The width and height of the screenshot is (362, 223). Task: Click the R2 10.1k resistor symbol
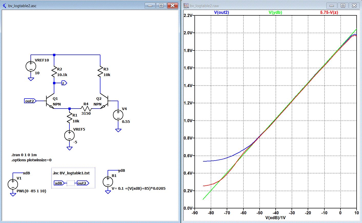(x=54, y=72)
